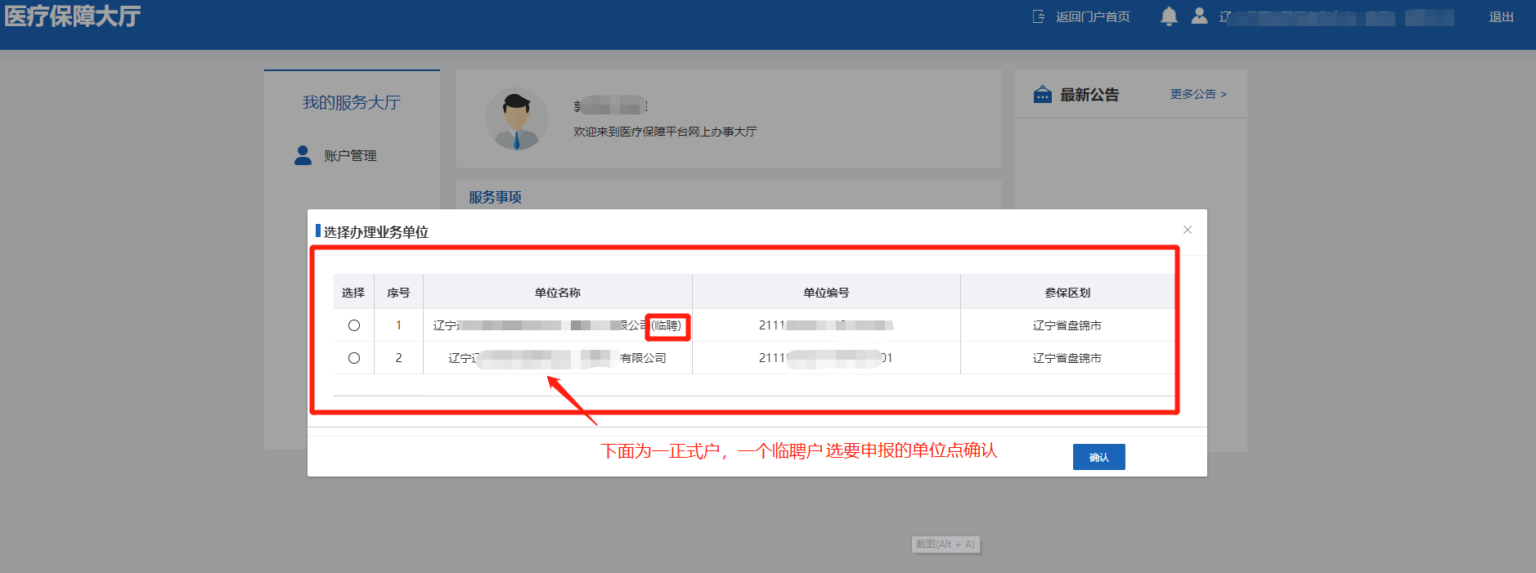This screenshot has height=573, width=1536.
Task: Click 辽宁省盘锦市 in row 2
Action: click(x=1067, y=358)
